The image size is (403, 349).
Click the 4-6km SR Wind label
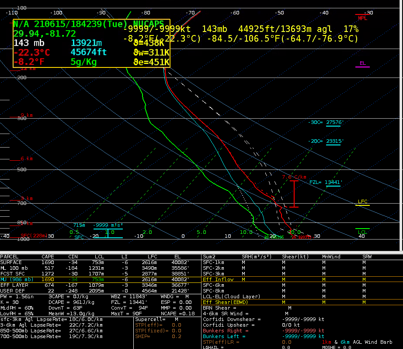pos(226,314)
